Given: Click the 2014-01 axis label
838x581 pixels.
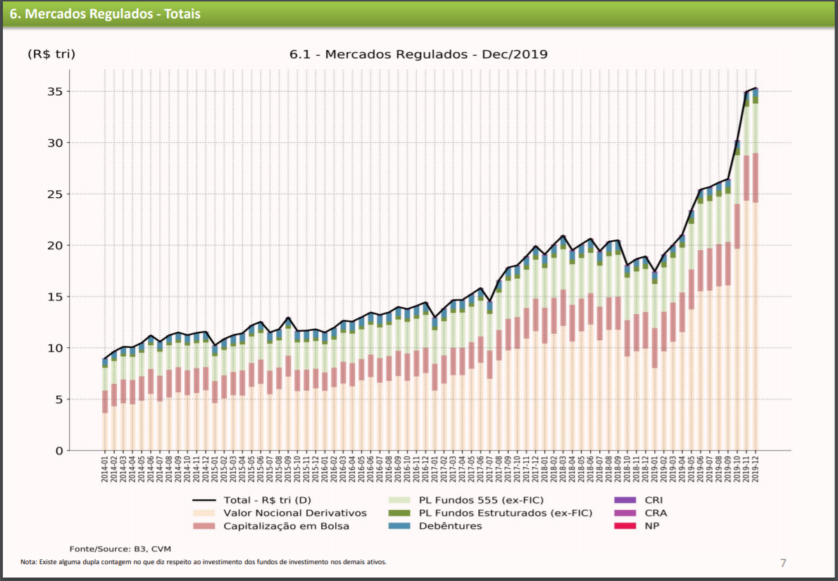Looking at the screenshot, I should [x=104, y=469].
